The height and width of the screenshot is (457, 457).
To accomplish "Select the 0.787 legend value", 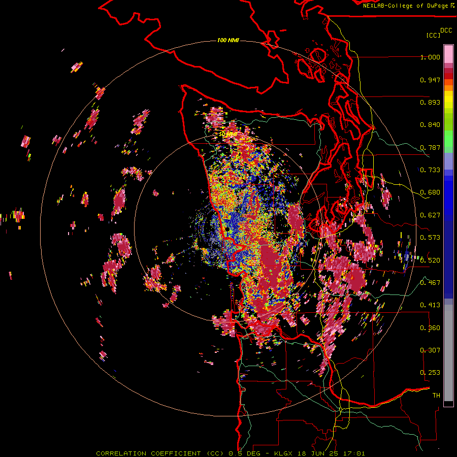I will [430, 147].
